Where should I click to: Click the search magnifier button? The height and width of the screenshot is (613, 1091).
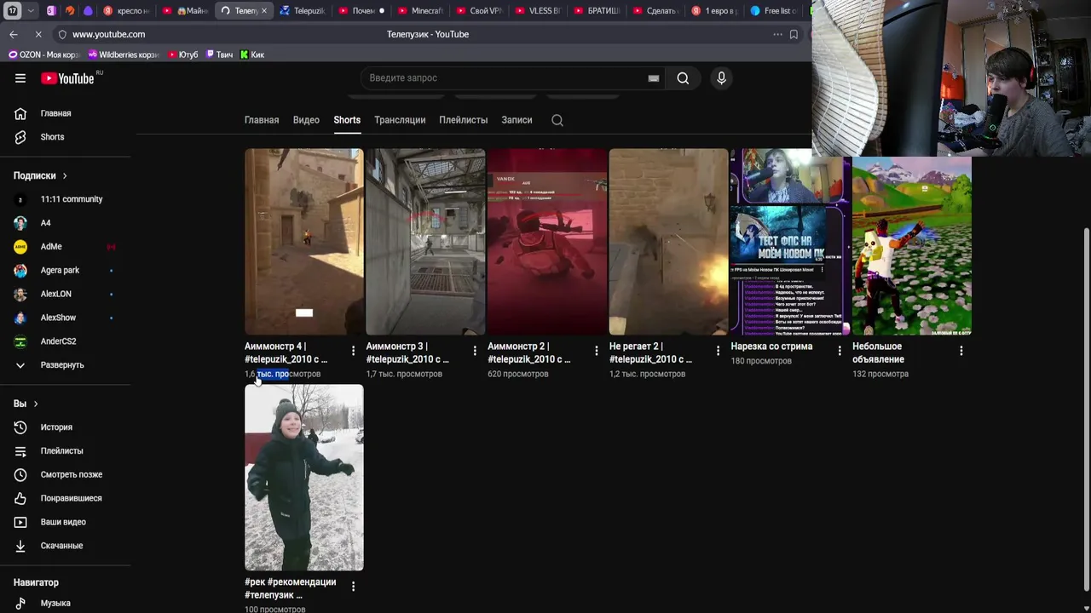[x=683, y=78]
